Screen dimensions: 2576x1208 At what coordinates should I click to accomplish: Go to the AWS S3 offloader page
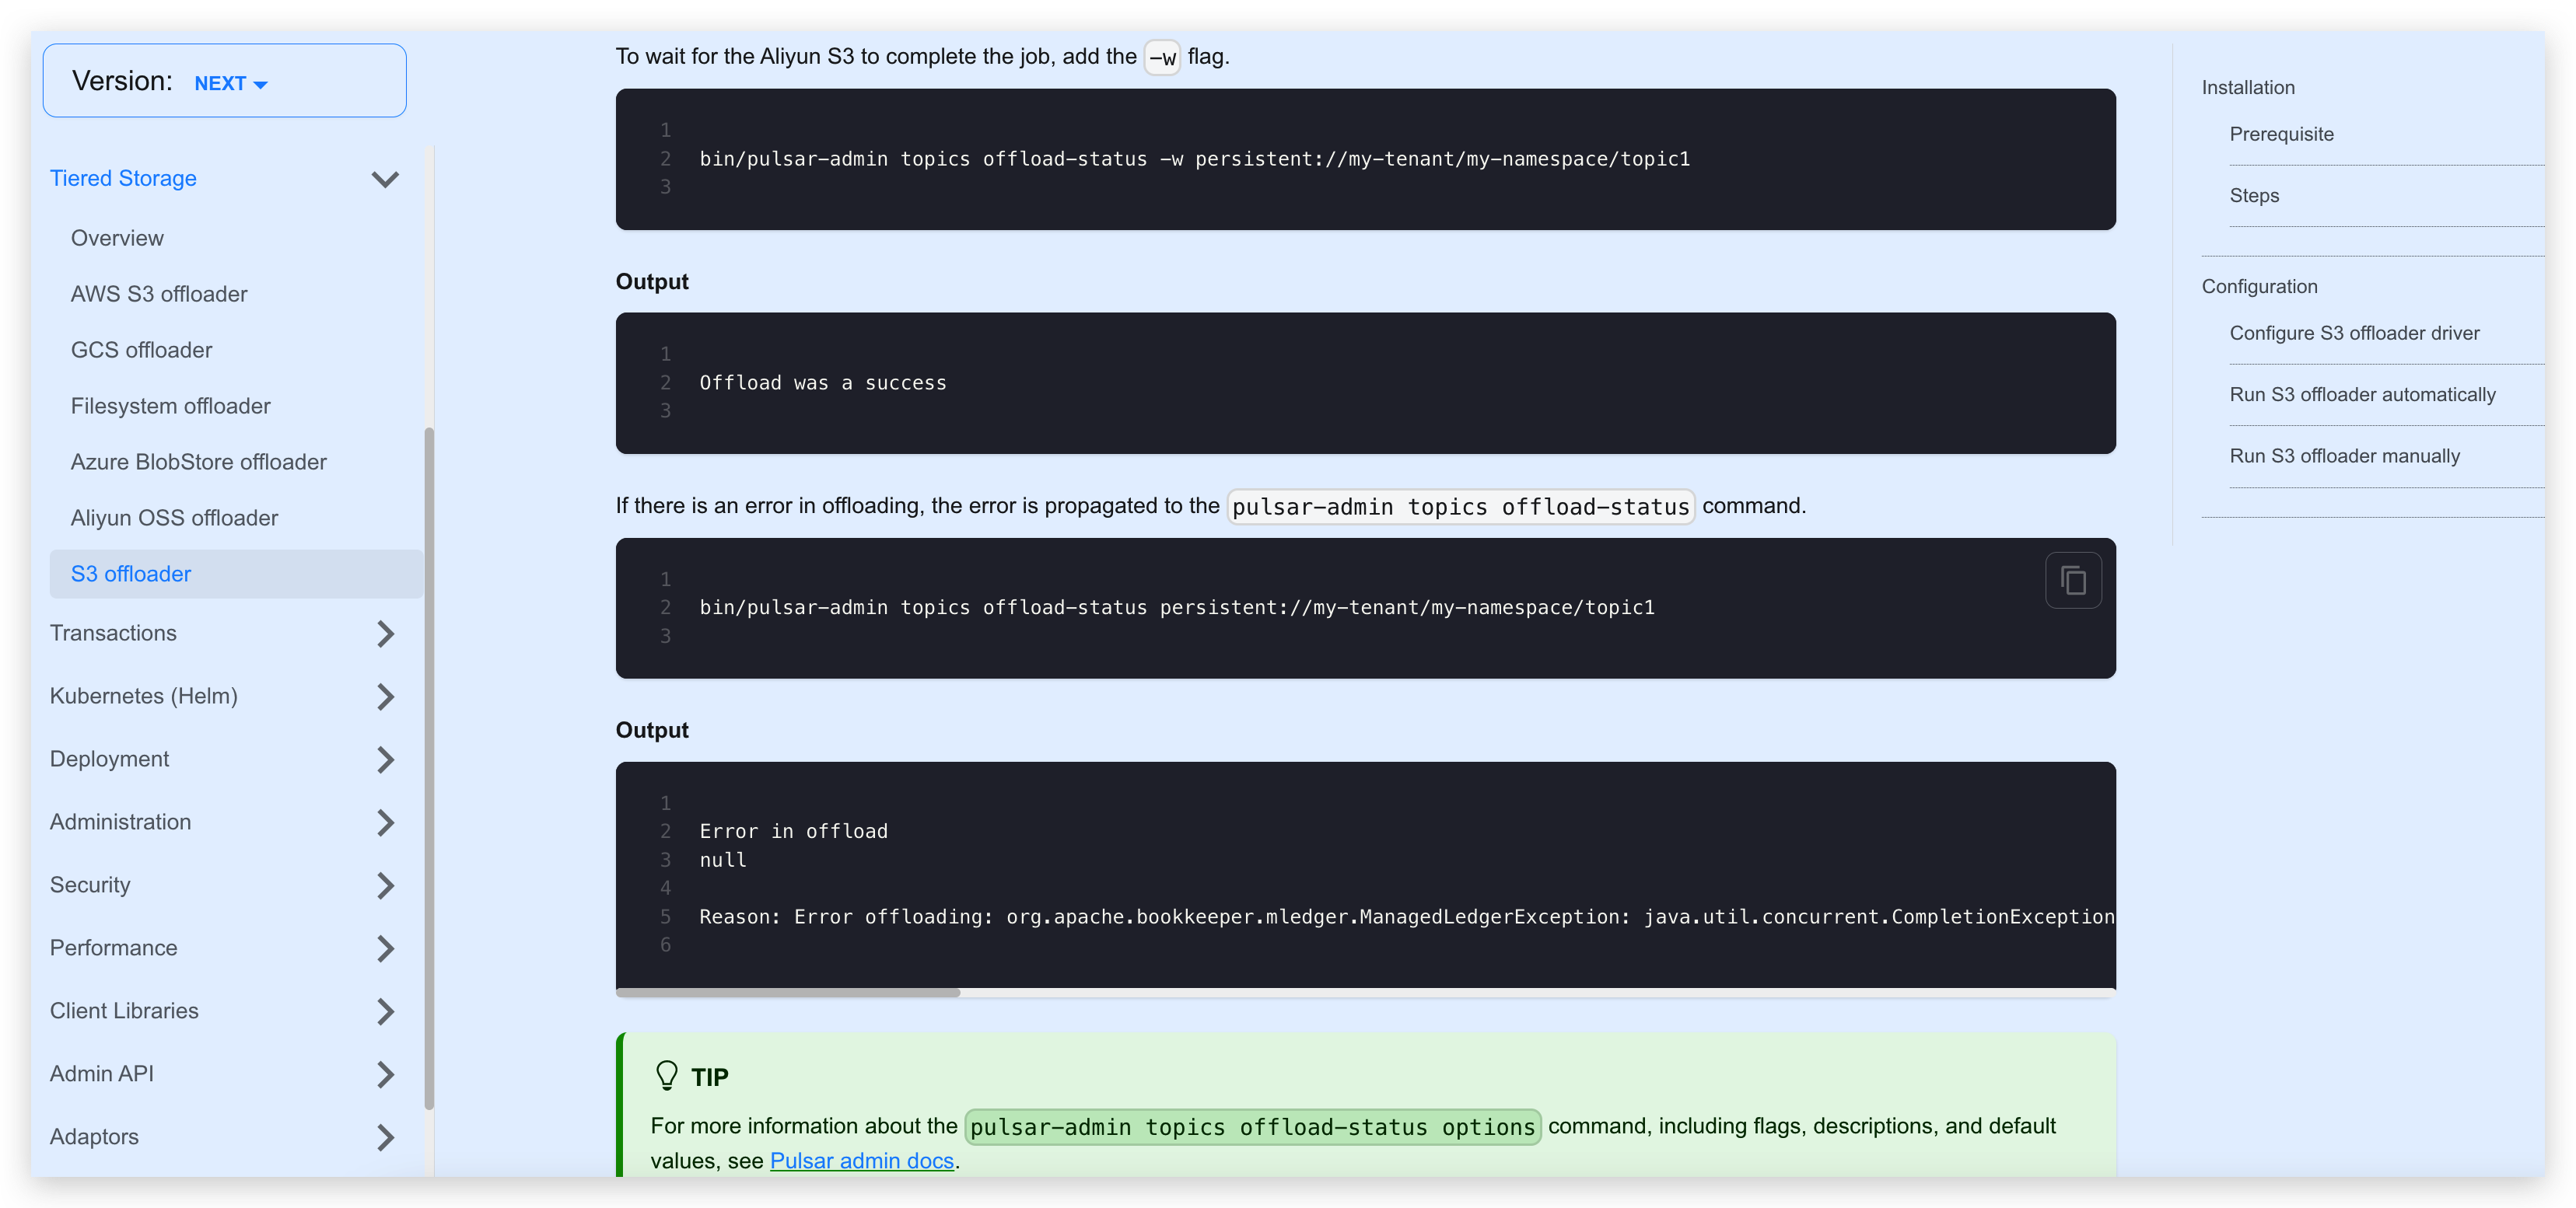[x=159, y=294]
